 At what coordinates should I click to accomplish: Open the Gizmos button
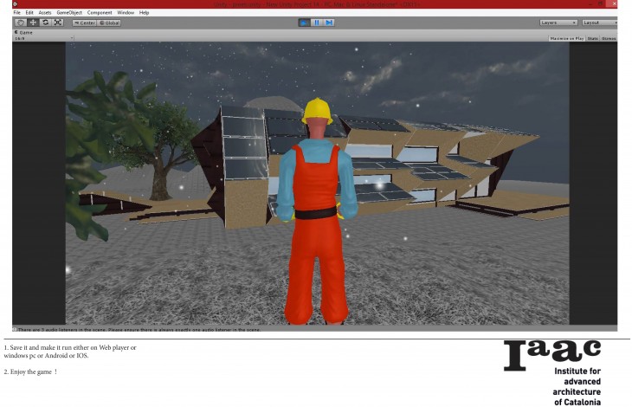pos(609,38)
